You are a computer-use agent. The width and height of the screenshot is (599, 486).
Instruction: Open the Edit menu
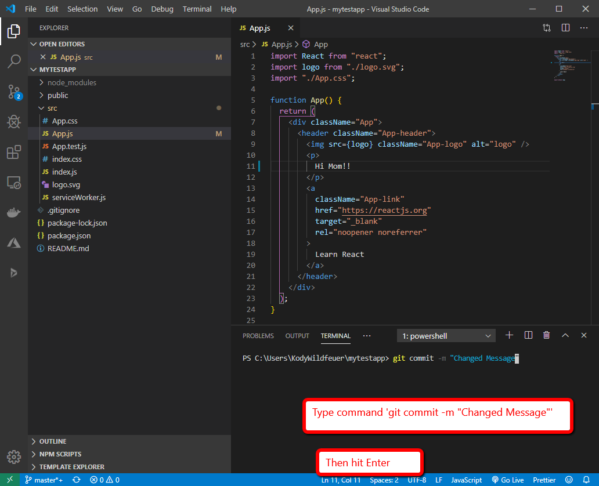(x=52, y=9)
